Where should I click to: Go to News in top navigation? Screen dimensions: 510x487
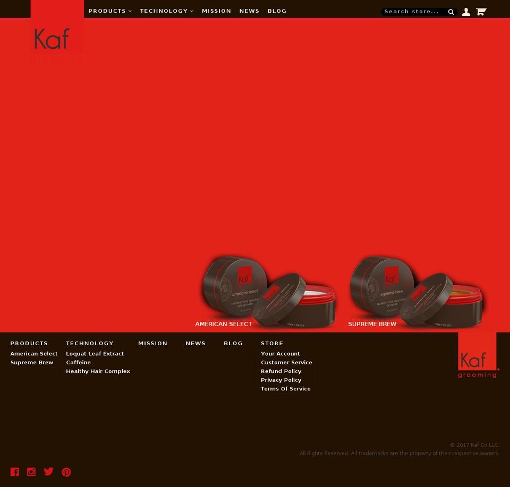click(249, 11)
